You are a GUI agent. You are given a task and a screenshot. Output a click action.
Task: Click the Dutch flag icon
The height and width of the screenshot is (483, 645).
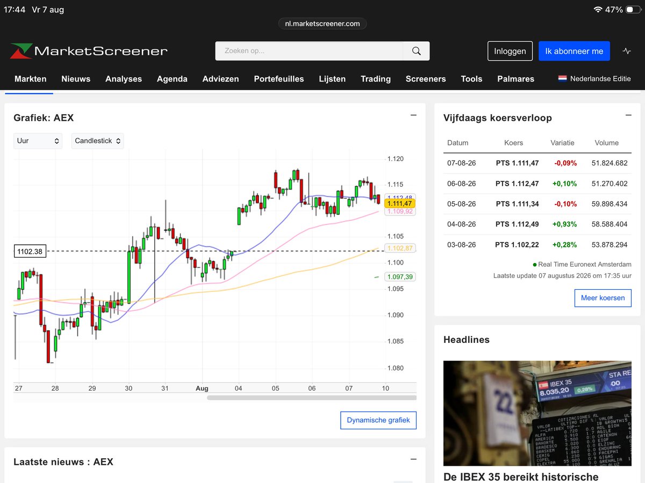[x=562, y=78]
